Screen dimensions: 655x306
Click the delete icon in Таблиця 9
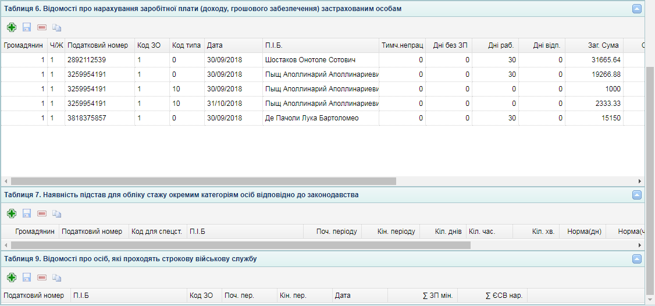[42, 277]
